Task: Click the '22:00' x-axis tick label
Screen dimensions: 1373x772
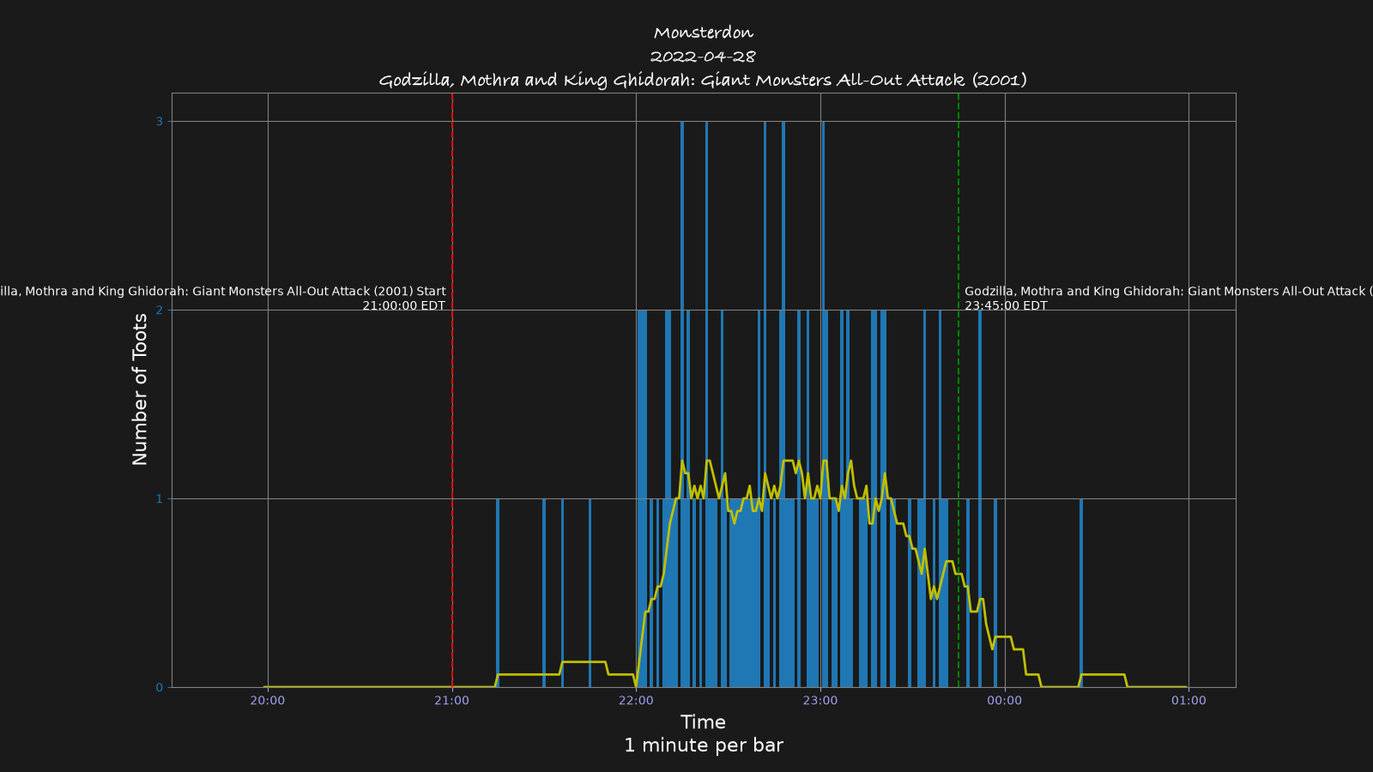Action: tap(636, 700)
